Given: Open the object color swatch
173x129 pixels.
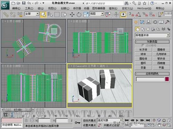Looking at the screenshot, I should (x=167, y=79).
